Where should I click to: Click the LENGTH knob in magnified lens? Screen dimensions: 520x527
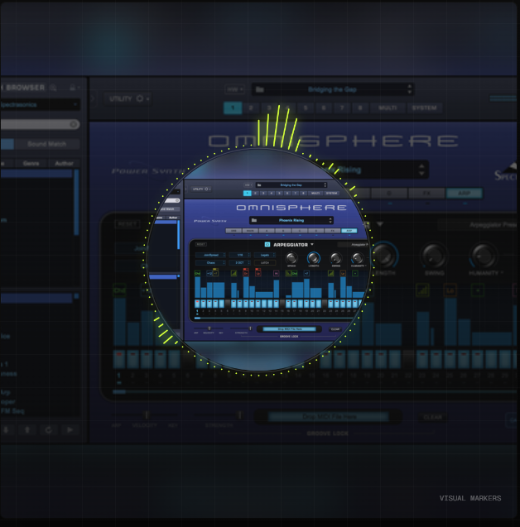tap(314, 258)
